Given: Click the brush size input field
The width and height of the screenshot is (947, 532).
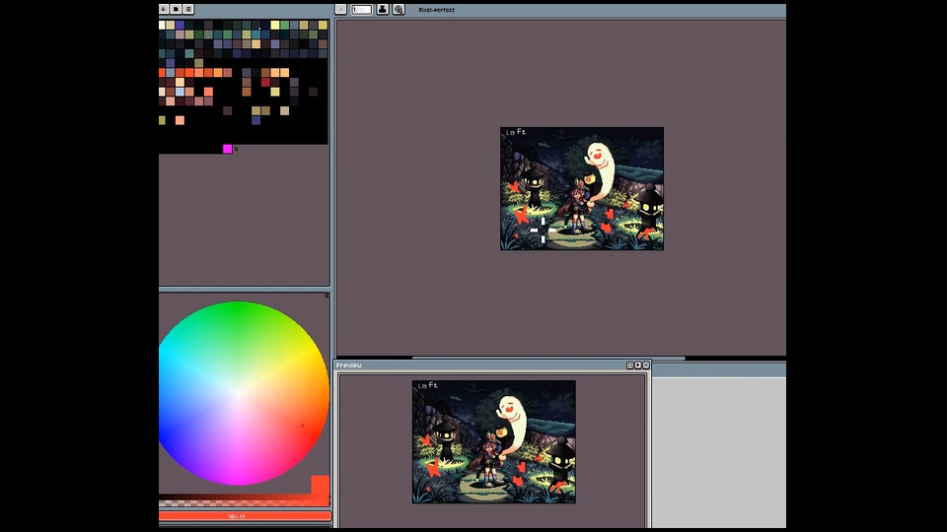Looking at the screenshot, I should (361, 10).
